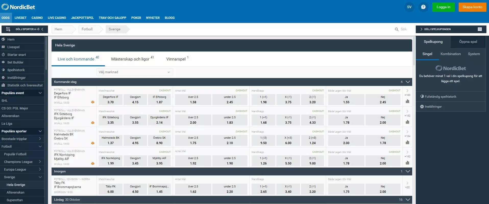The width and height of the screenshot is (489, 204).
Task: Select över 2.5 at 1.92 for Norrköping
Action: 193,161
